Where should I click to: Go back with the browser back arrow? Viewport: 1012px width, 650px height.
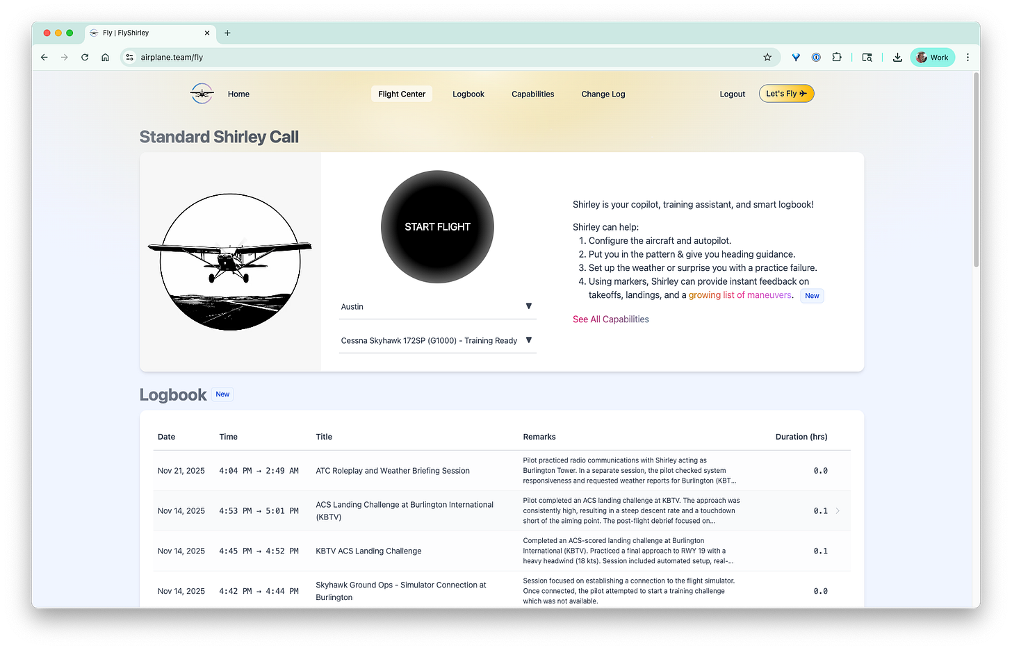coord(44,58)
